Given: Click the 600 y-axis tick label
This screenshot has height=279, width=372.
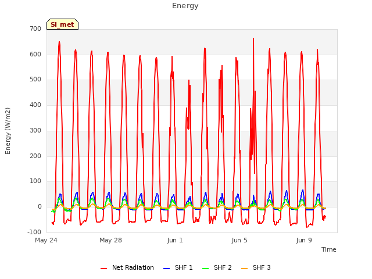Looking at the screenshot, I should coord(35,54).
